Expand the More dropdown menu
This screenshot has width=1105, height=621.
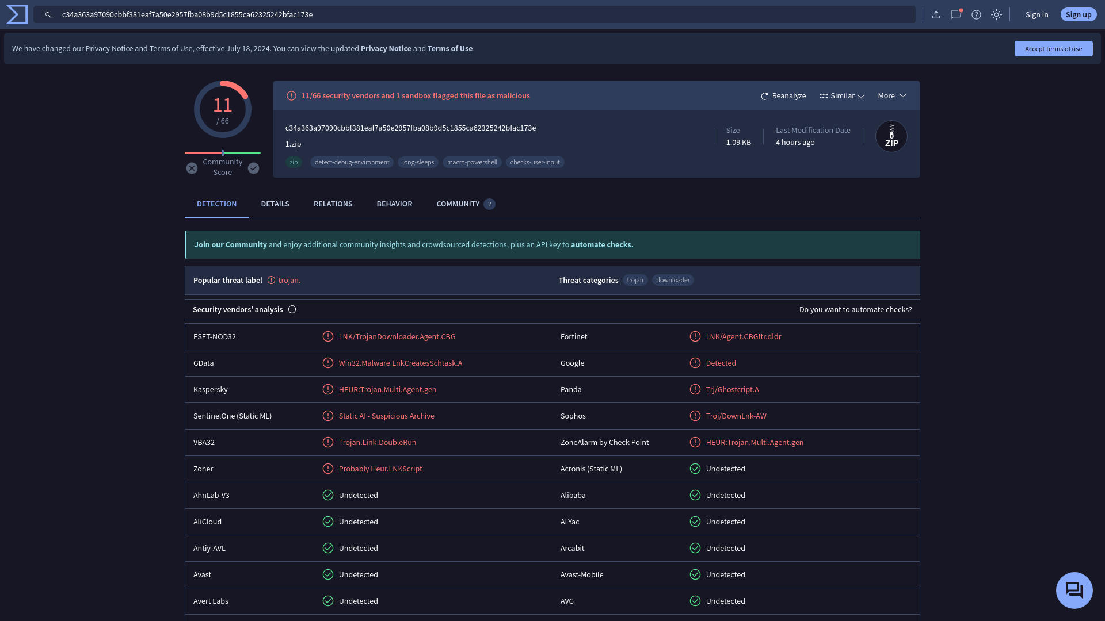892,96
